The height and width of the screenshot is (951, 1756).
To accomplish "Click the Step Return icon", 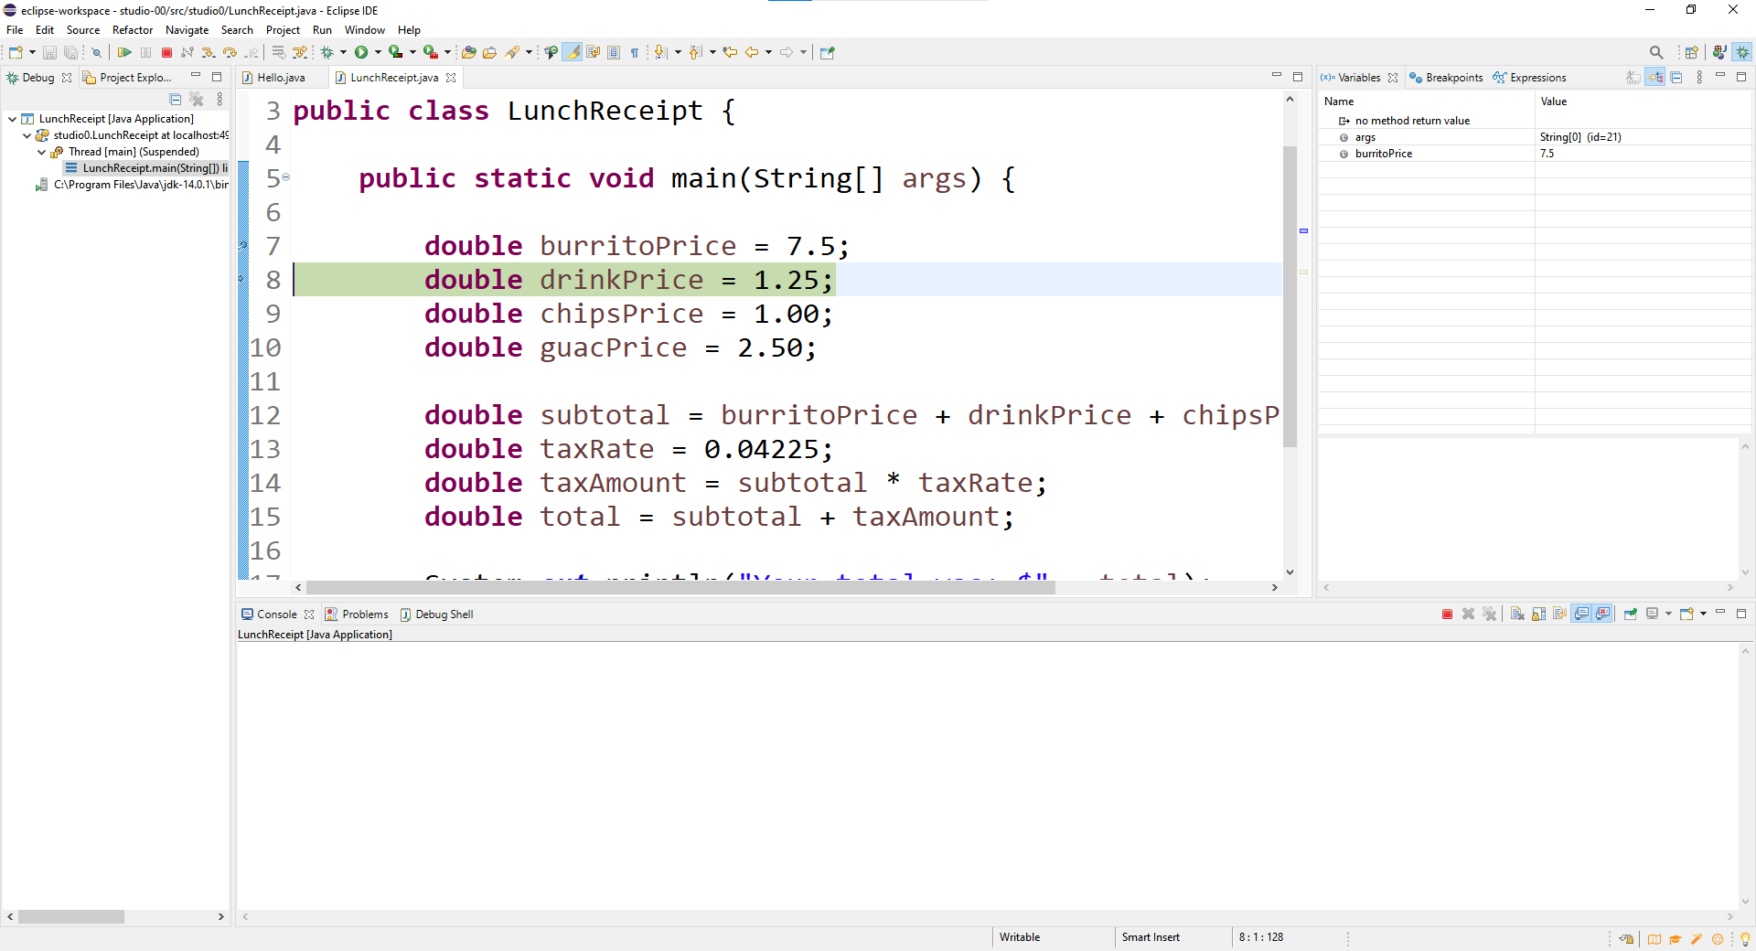I will point(252,52).
